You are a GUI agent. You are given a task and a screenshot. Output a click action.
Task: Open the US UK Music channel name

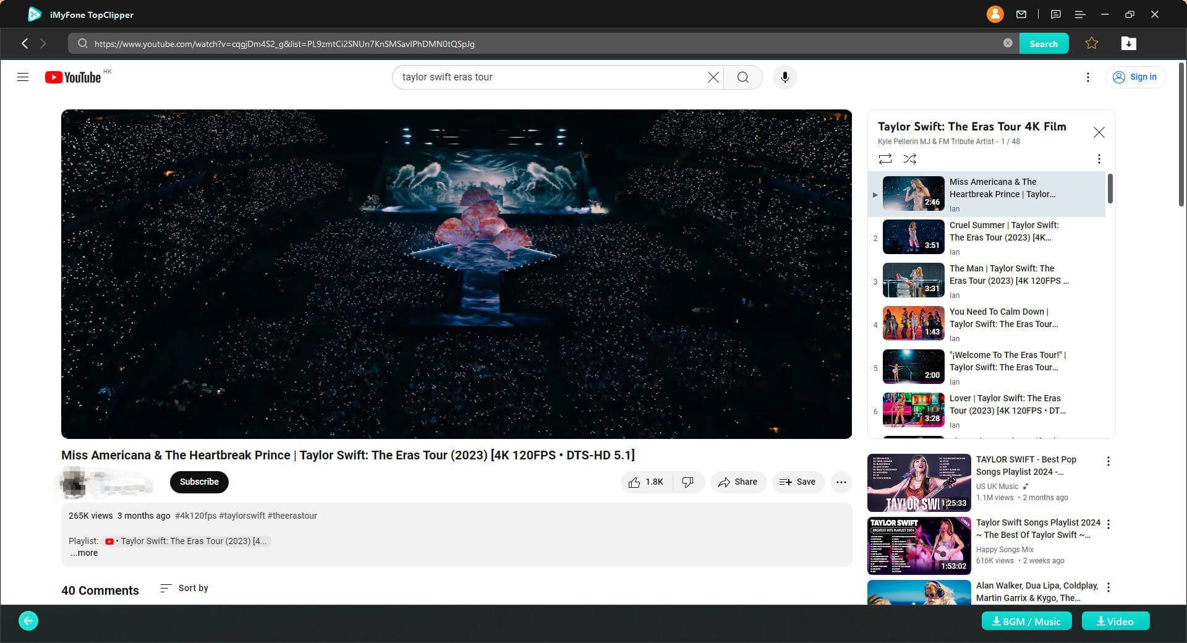point(997,487)
